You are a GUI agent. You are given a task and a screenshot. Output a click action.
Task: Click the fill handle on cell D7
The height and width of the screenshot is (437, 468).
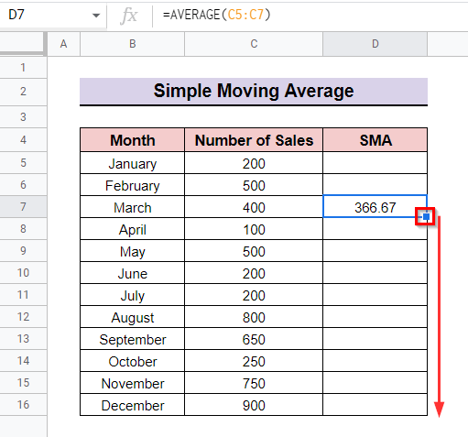pyautogui.click(x=426, y=217)
